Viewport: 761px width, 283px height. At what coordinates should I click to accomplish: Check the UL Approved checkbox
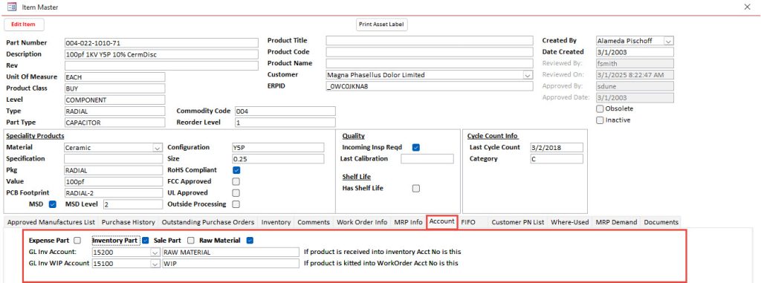coord(236,192)
